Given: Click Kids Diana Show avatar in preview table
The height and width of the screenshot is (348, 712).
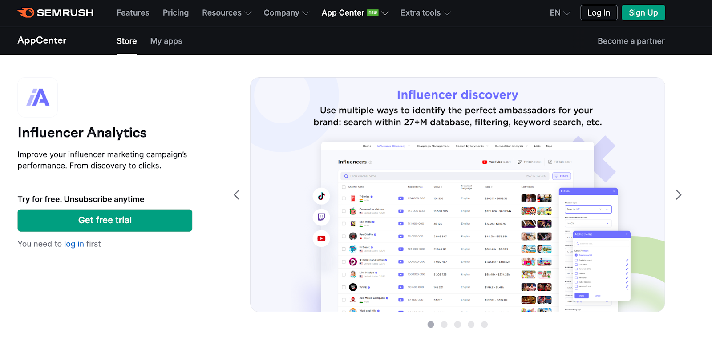Looking at the screenshot, I should [353, 261].
